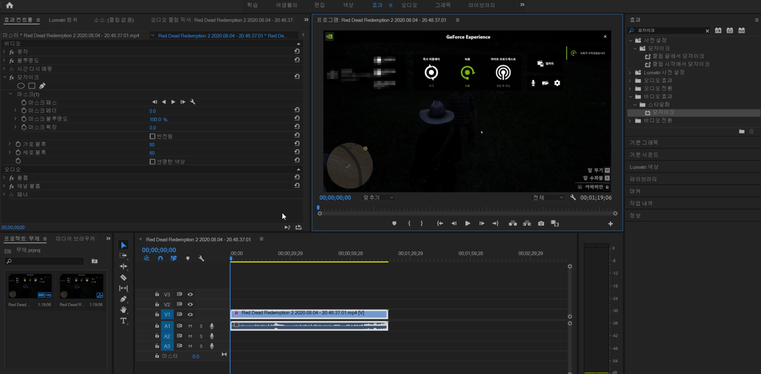Click the Export Frame camera icon
The height and width of the screenshot is (374, 761).
pyautogui.click(x=541, y=223)
